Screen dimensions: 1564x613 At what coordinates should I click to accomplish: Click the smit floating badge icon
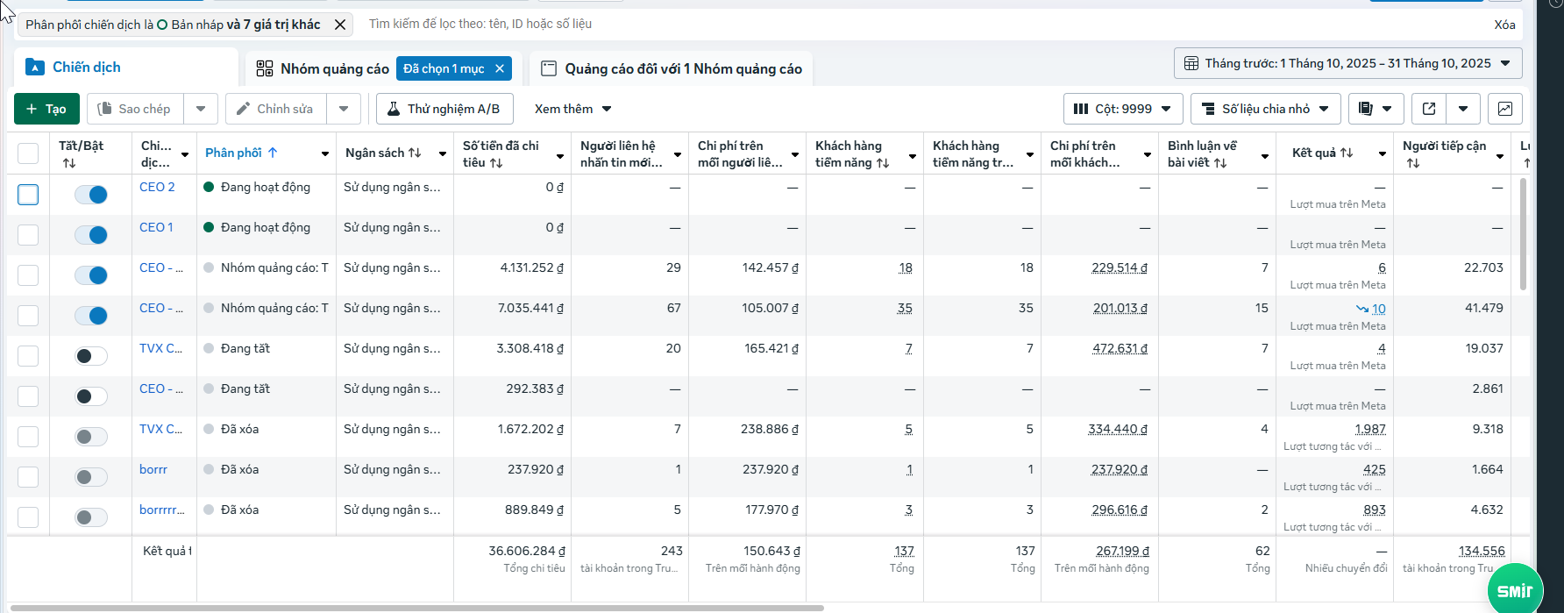pos(1514,590)
